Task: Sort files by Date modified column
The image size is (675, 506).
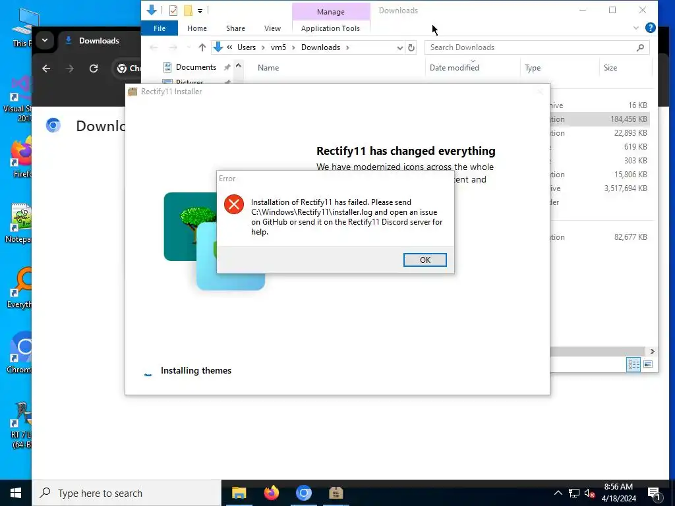Action: tap(454, 68)
